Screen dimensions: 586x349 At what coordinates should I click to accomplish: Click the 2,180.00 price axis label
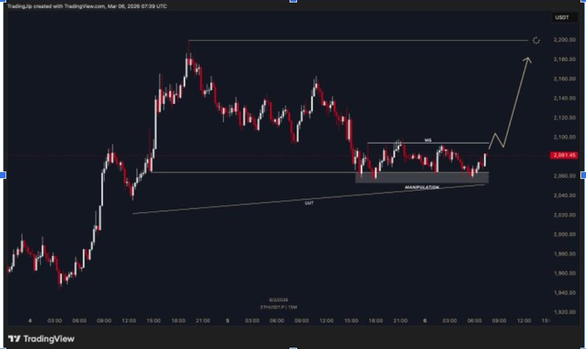point(564,60)
